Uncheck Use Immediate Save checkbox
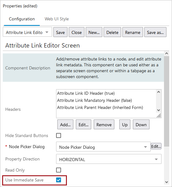 click(59, 180)
